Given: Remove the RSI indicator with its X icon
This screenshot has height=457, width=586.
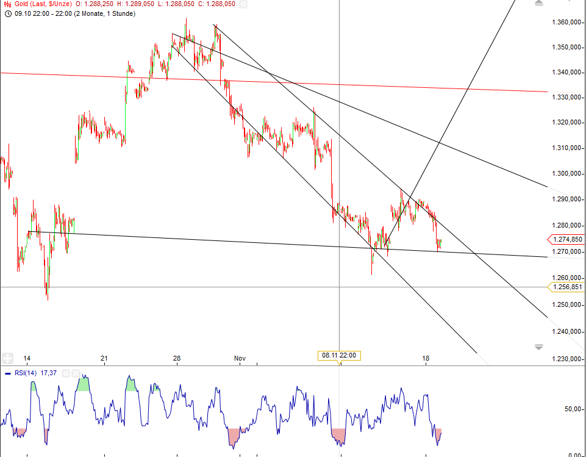Looking at the screenshot, I should (75, 373).
